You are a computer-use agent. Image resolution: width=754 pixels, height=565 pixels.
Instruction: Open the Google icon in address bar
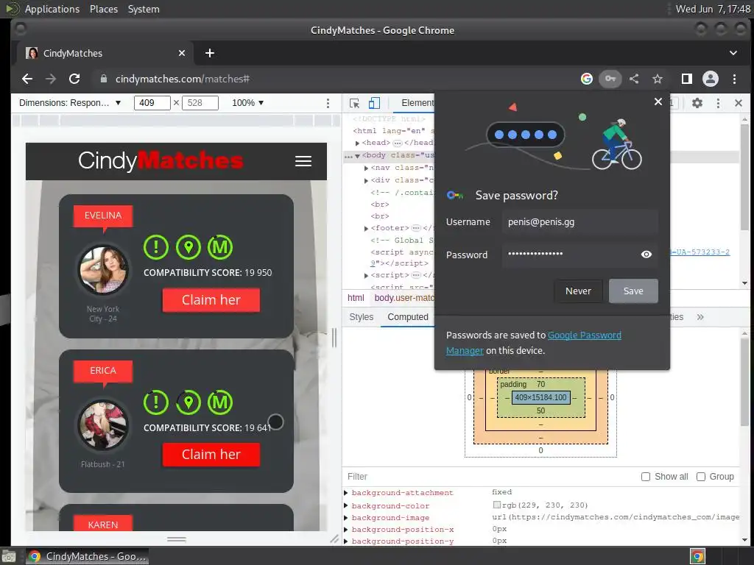click(x=586, y=79)
